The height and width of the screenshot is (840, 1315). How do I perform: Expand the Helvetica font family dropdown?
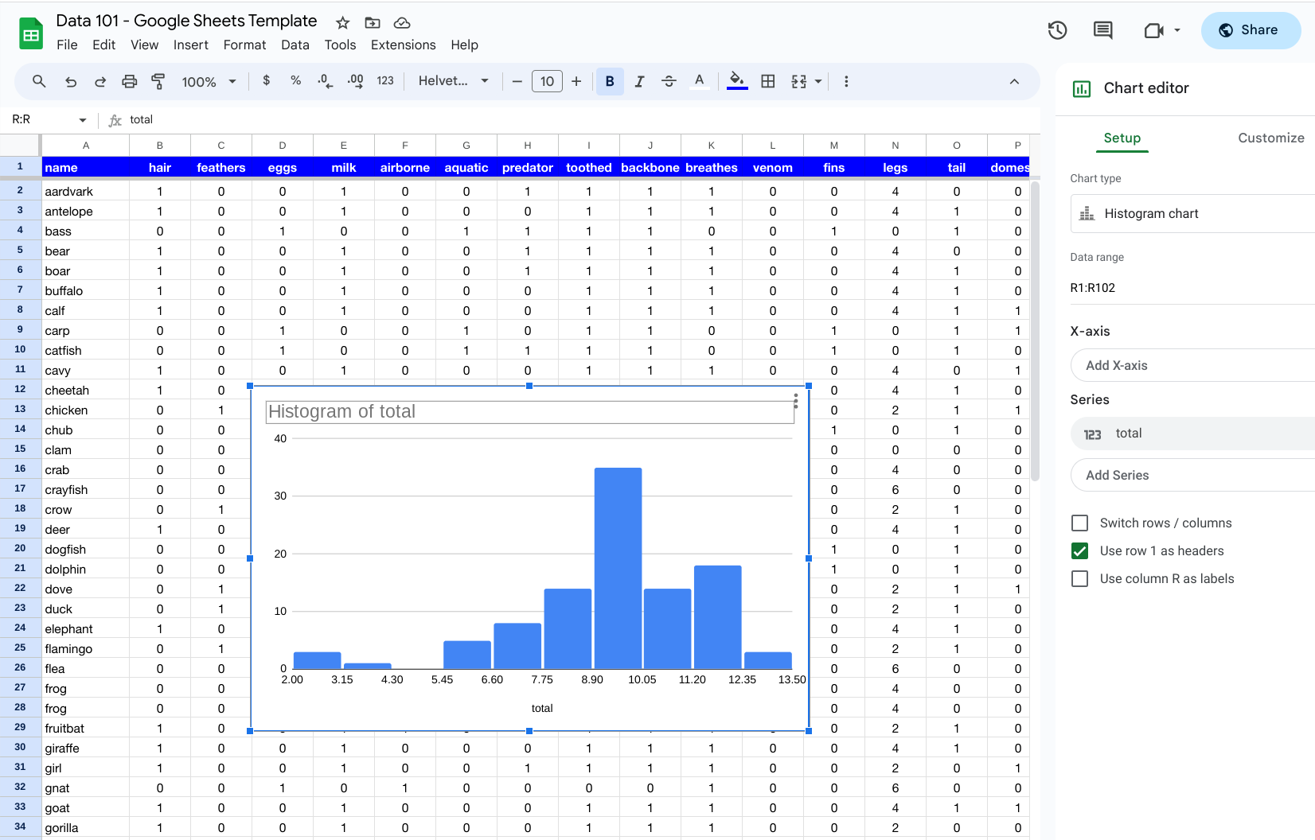click(453, 81)
